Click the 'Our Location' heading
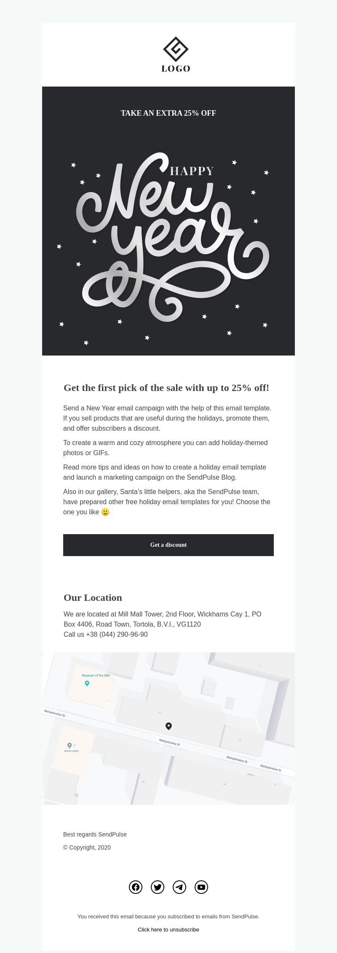 pyautogui.click(x=93, y=597)
